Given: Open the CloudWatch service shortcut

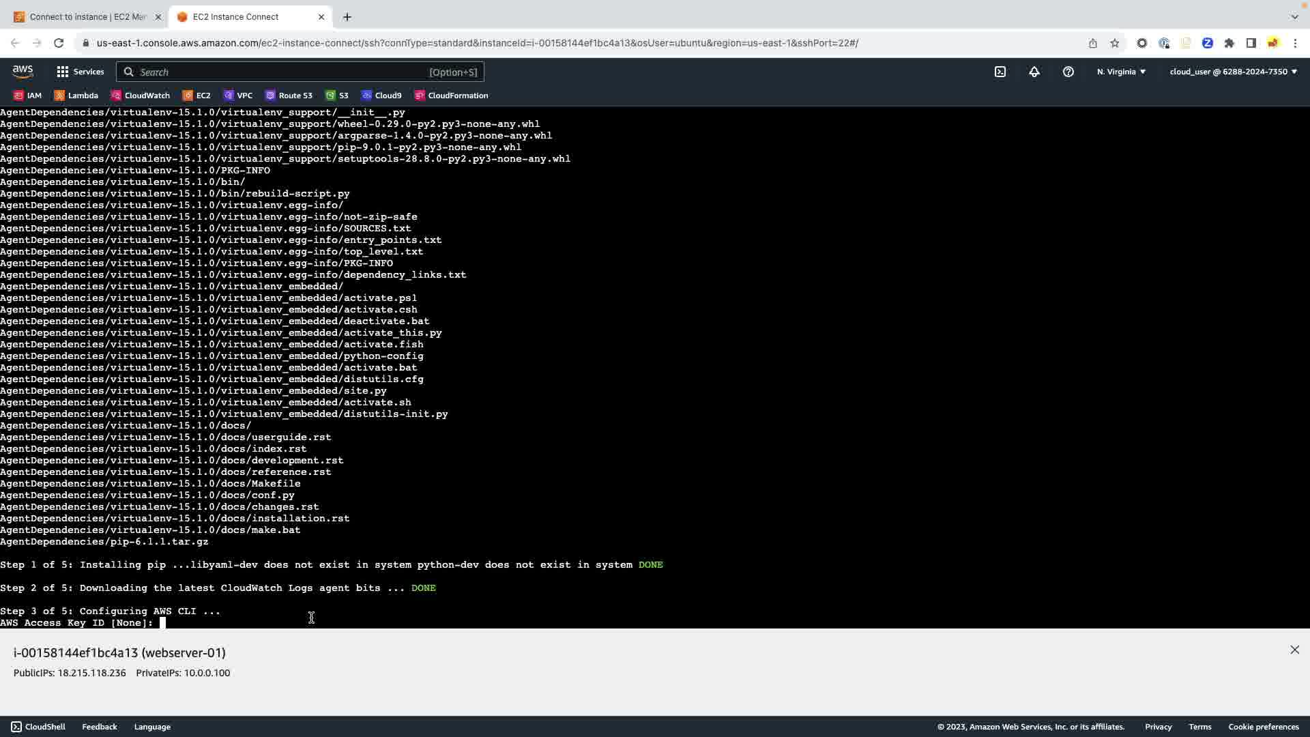Looking at the screenshot, I should [141, 96].
